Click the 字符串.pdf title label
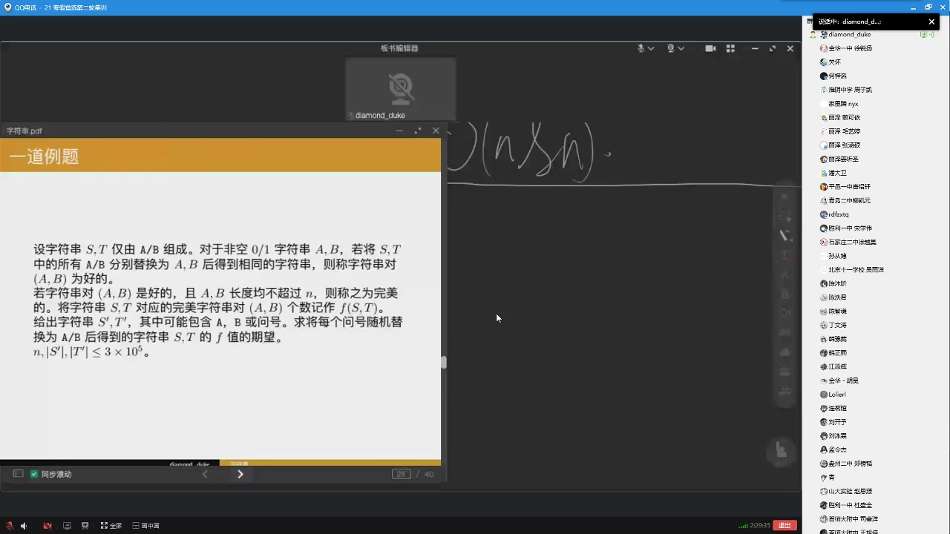Screen dimensions: 950x534 click(x=24, y=131)
